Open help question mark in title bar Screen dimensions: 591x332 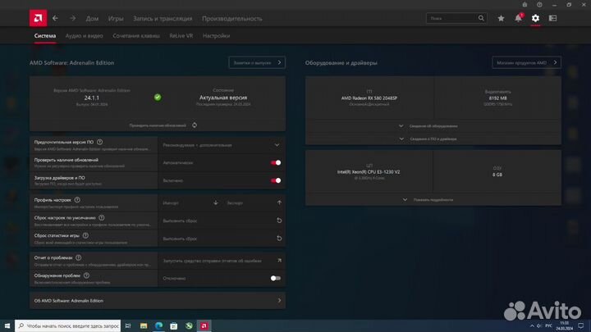tap(539, 5)
